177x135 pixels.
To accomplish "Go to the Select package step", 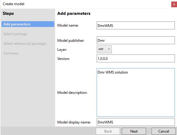I will [x=15, y=34].
